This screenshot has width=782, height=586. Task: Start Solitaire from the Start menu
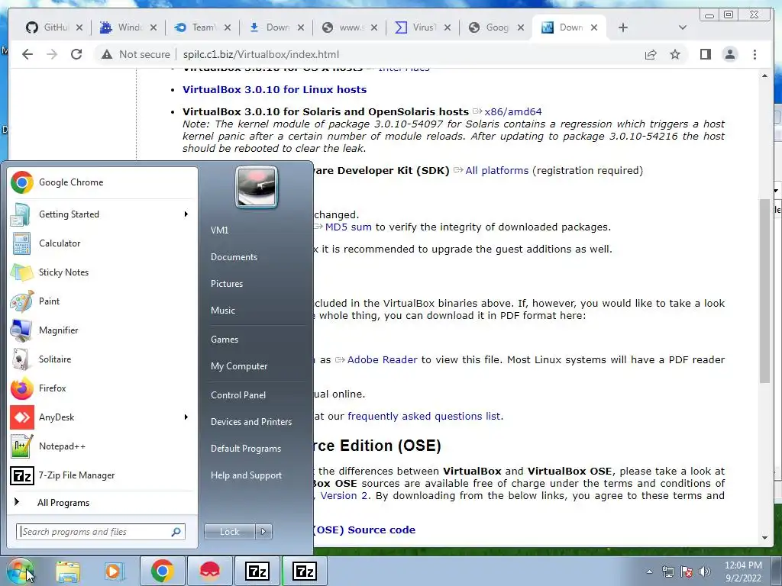[x=102, y=359]
